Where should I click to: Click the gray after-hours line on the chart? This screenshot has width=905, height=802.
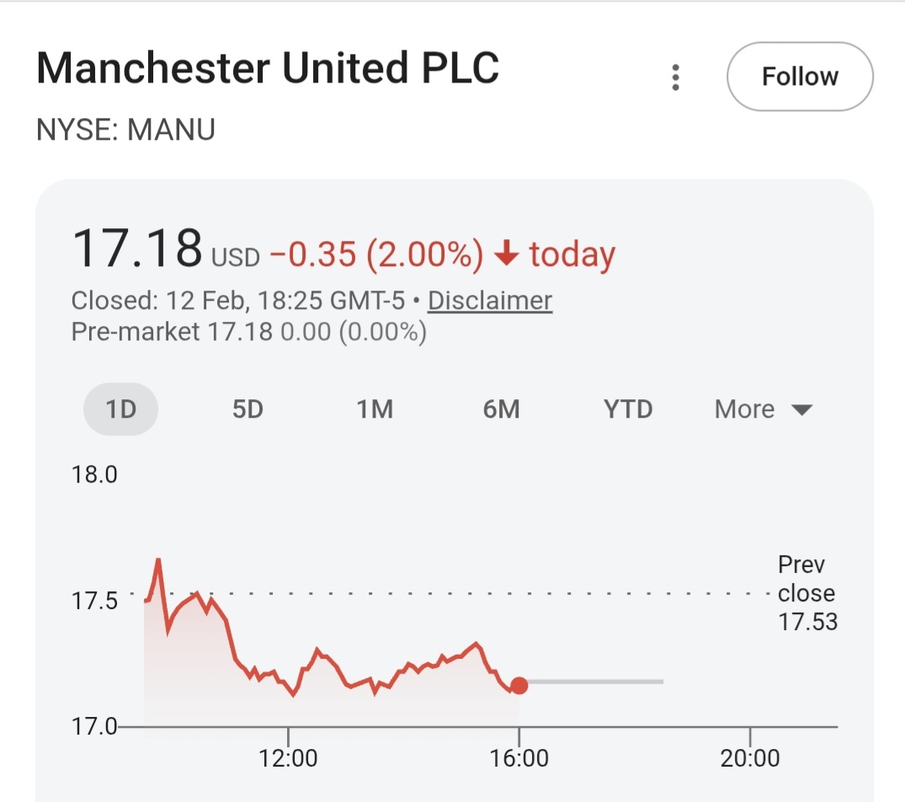click(x=596, y=682)
